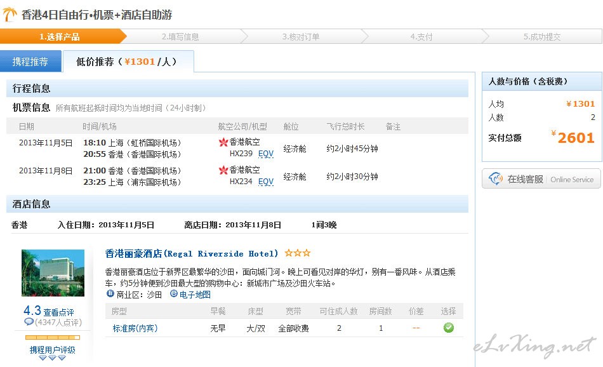The image size is (603, 367).
Task: Click the Ctrip palm tree logo
Action: click(10, 15)
